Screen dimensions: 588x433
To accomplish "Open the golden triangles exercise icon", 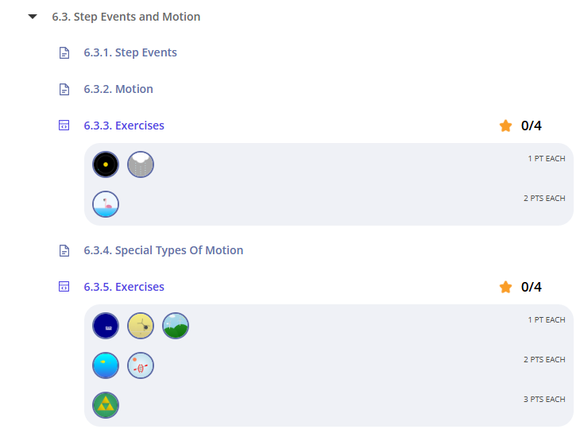I will pos(106,405).
